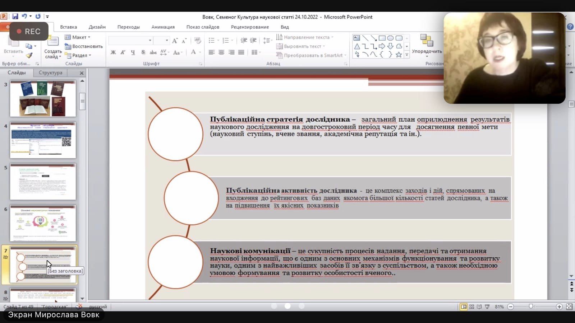Toggle bold formatting (Ж)
575x323 pixels.
[113, 52]
